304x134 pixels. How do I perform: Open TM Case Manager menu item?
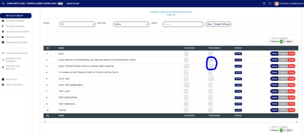[15, 21]
